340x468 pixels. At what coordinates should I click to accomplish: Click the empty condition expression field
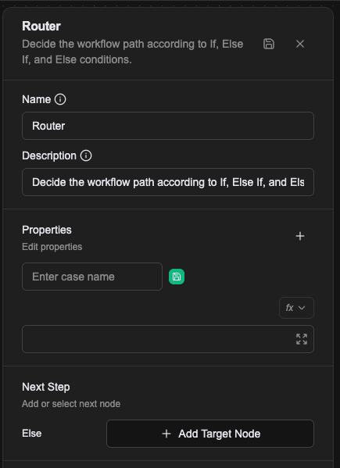pyautogui.click(x=168, y=339)
